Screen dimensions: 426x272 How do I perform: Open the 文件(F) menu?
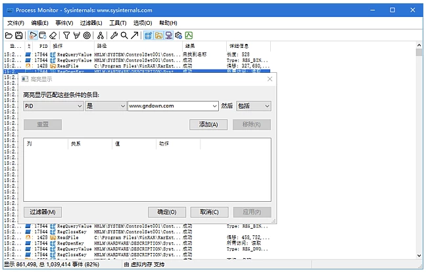pyautogui.click(x=16, y=23)
